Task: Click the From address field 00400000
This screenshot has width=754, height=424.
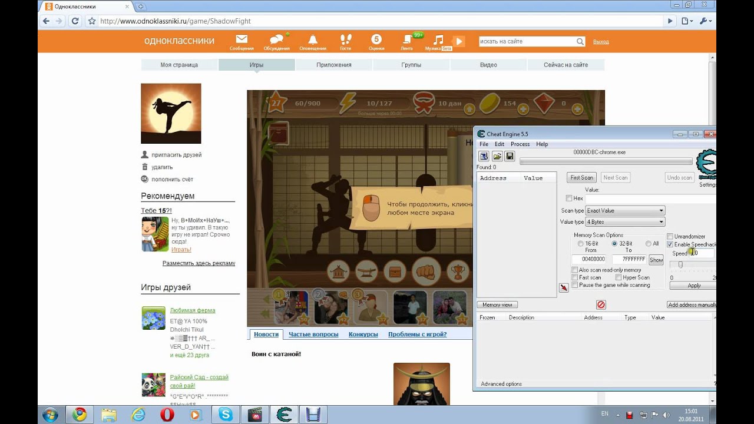Action: point(589,259)
